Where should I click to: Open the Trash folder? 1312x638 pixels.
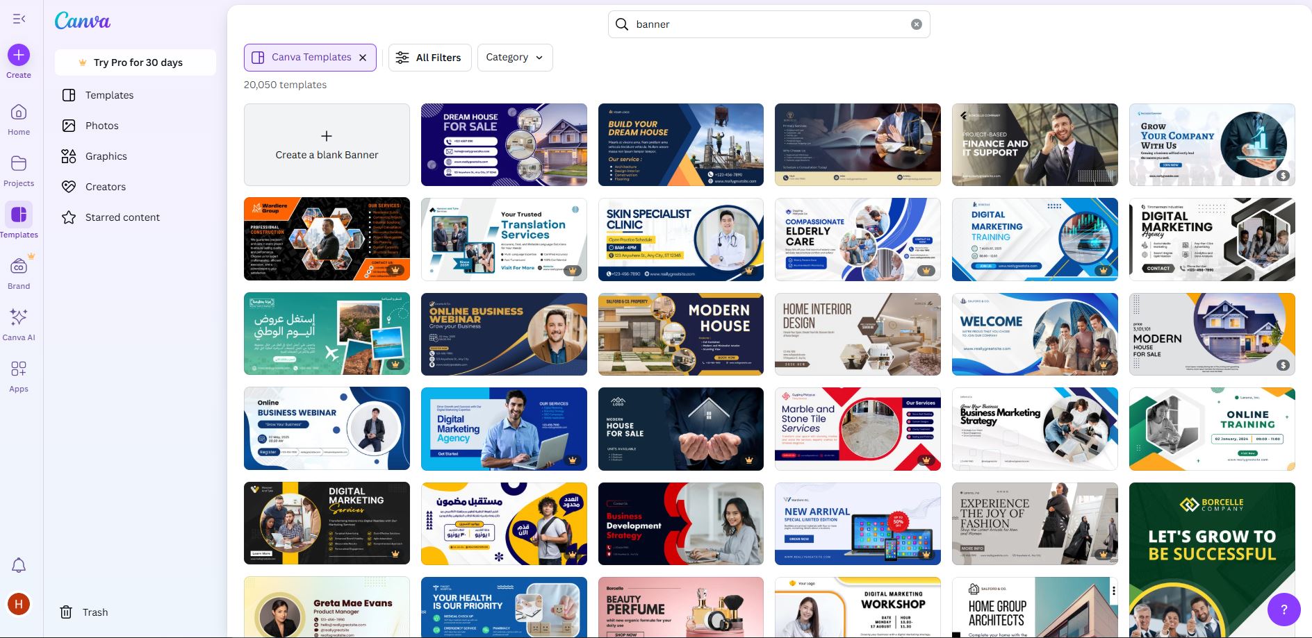(x=84, y=612)
